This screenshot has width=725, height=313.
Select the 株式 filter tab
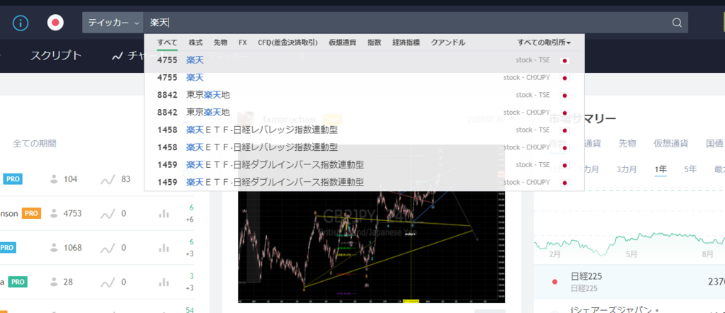click(195, 42)
